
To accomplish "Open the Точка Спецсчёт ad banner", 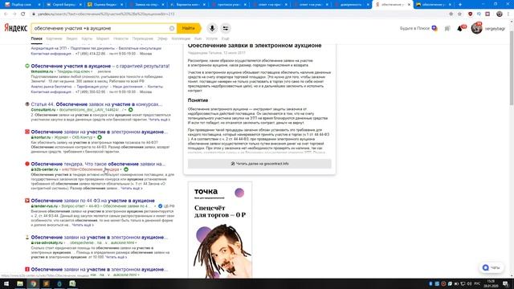I will (x=220, y=230).
